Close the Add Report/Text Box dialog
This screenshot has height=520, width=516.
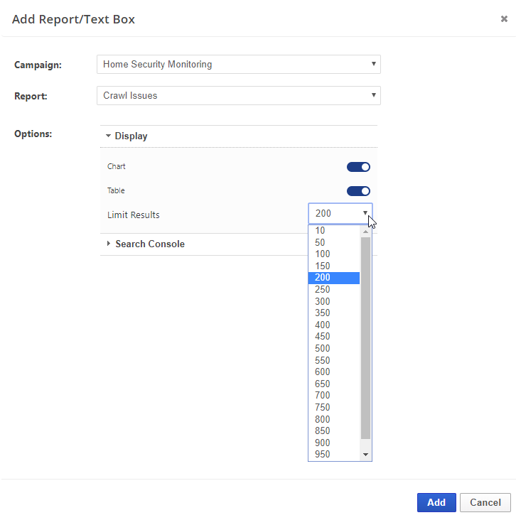[504, 19]
